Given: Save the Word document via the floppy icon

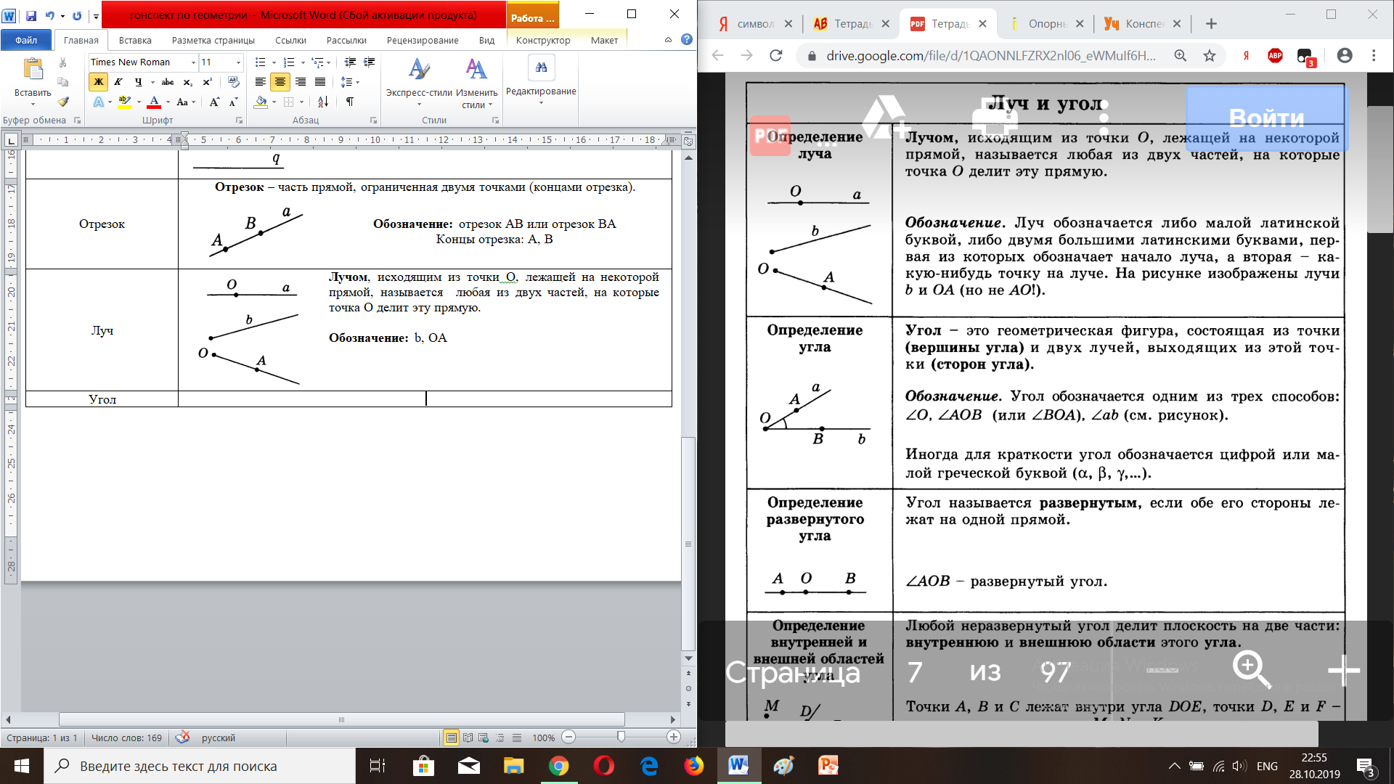Looking at the screenshot, I should (x=31, y=15).
